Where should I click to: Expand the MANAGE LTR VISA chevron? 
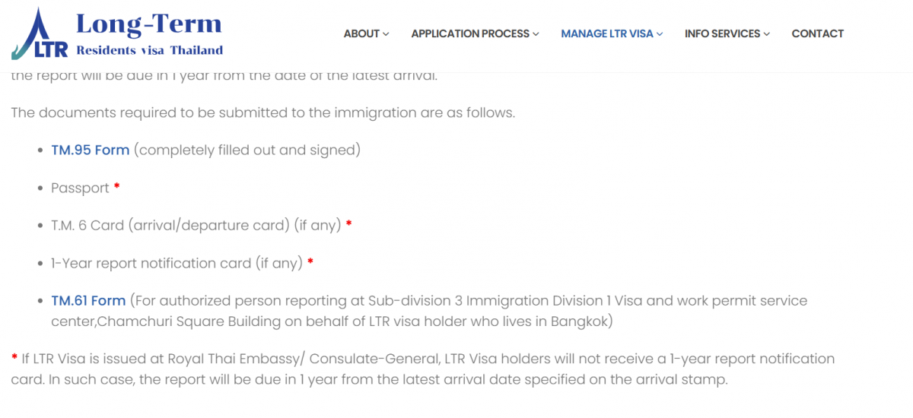tap(660, 34)
